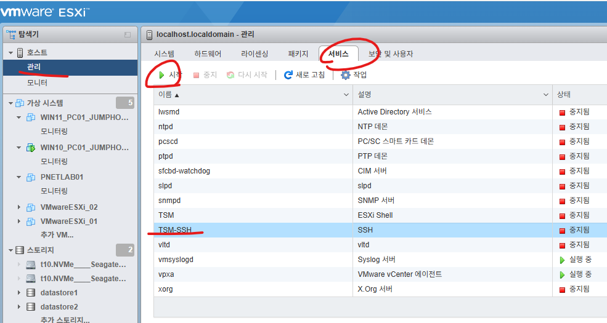Collapse the Virtual Machines tree node
Screen dimensions: 607x323
[11, 103]
